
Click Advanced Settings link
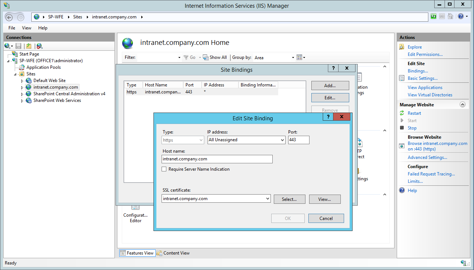[x=427, y=157]
